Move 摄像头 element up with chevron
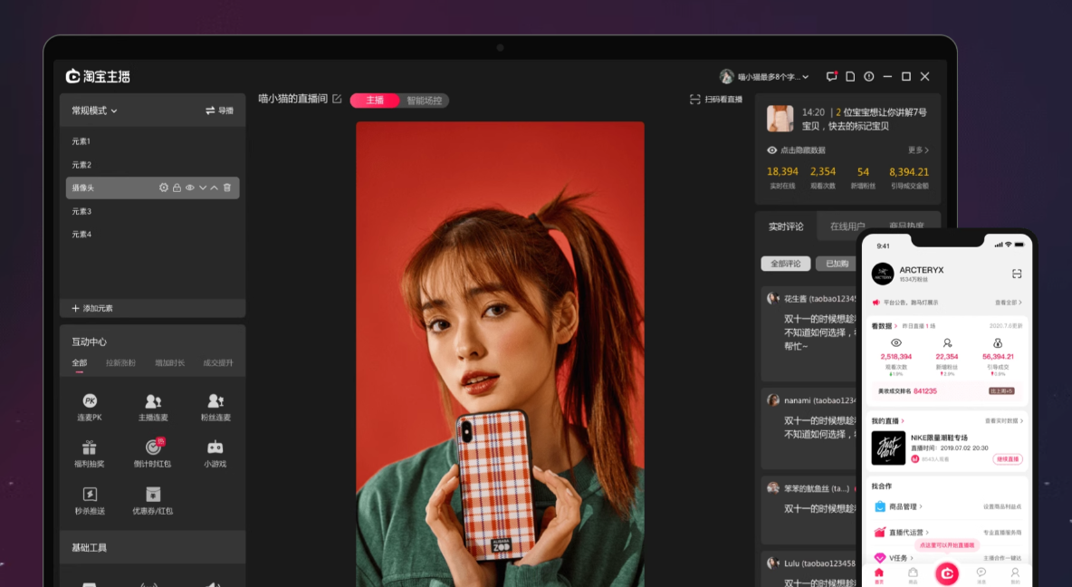Screen dimensions: 1072x587 (214, 188)
